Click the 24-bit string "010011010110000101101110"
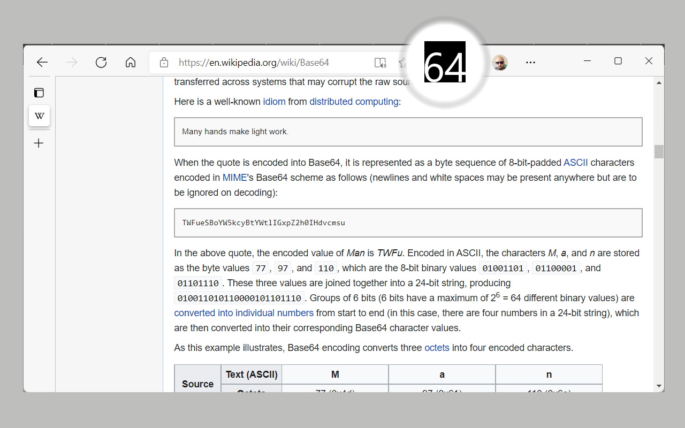The width and height of the screenshot is (685, 428). pyautogui.click(x=239, y=298)
